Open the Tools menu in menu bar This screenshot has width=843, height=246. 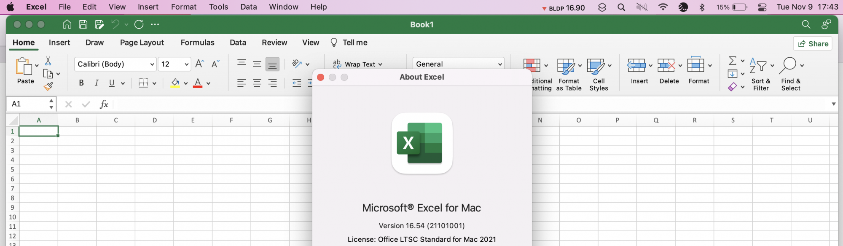pos(218,7)
